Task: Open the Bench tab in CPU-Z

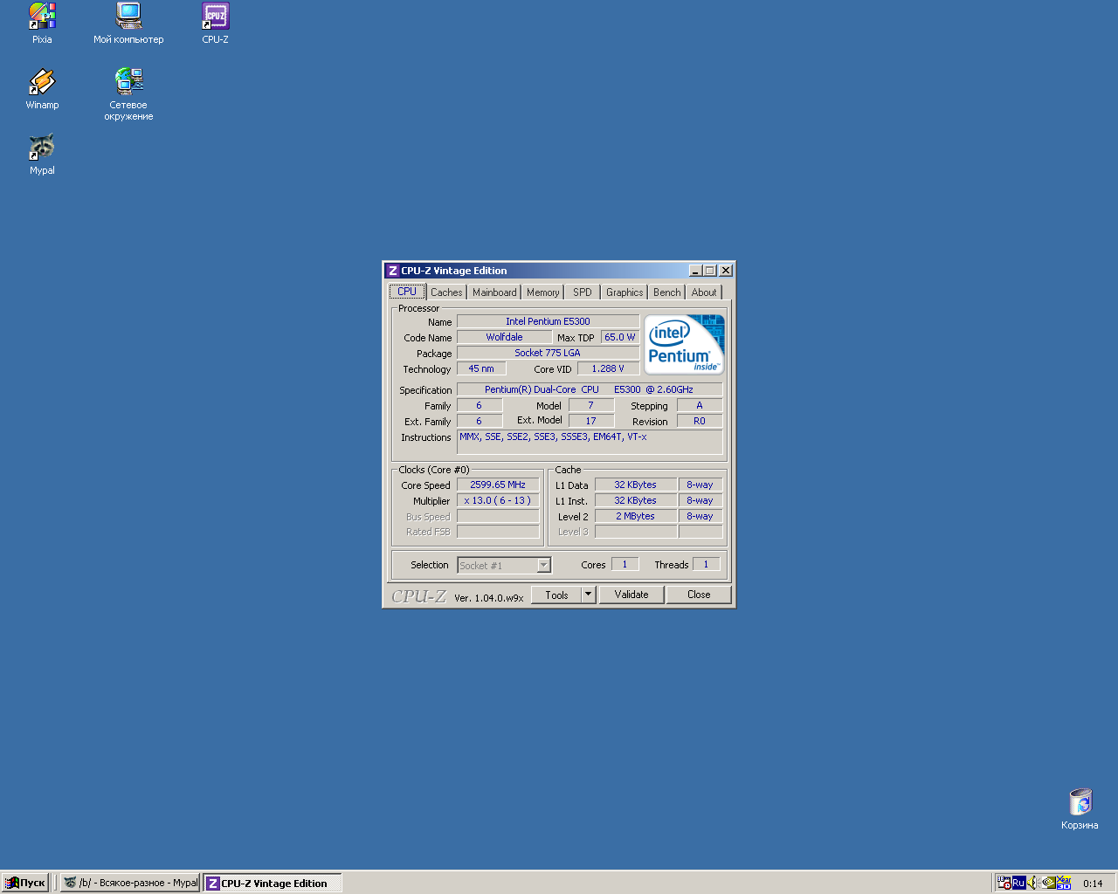Action: click(666, 292)
